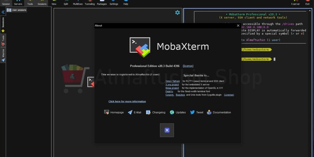
Task: Click the Updates globe icon
Action: pos(172,112)
